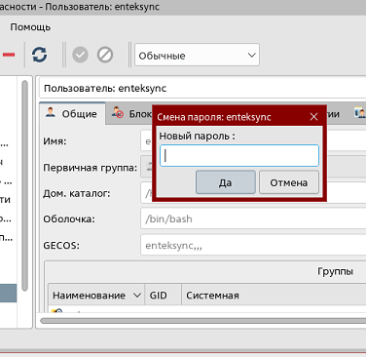Click the gray cancel circle-slash icon
Image resolution: width=366 pixels, height=357 pixels.
(x=105, y=55)
